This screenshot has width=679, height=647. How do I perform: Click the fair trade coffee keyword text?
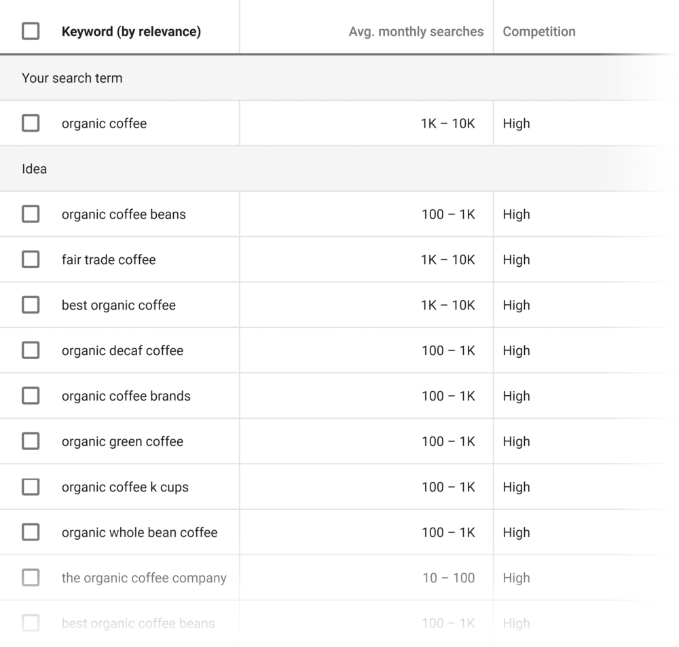coord(109,259)
